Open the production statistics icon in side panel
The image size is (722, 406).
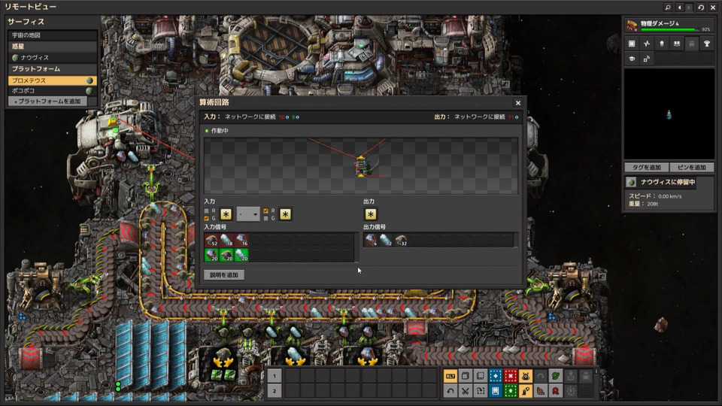647,44
